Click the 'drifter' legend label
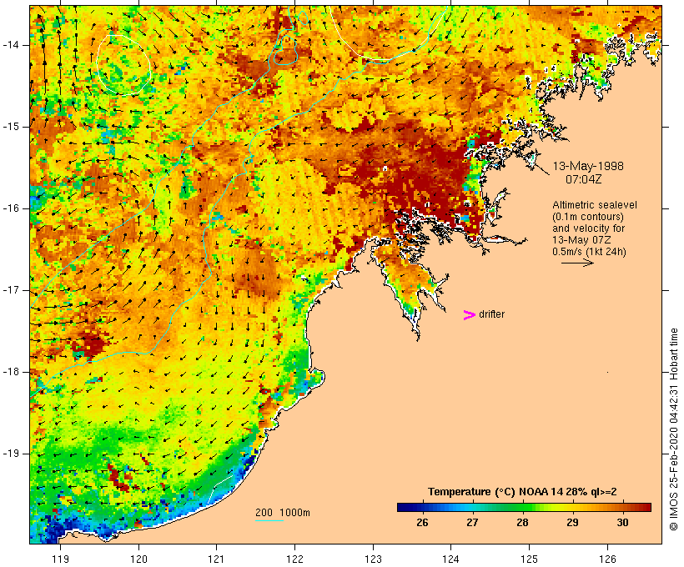The width and height of the screenshot is (684, 567). (x=491, y=314)
